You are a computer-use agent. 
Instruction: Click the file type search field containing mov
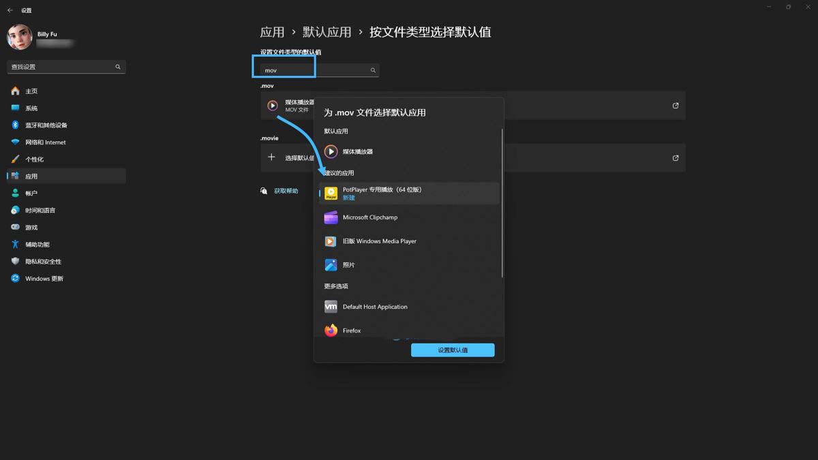tap(314, 70)
